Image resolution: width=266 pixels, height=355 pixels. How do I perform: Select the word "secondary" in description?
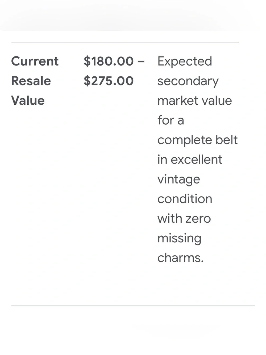point(188,81)
